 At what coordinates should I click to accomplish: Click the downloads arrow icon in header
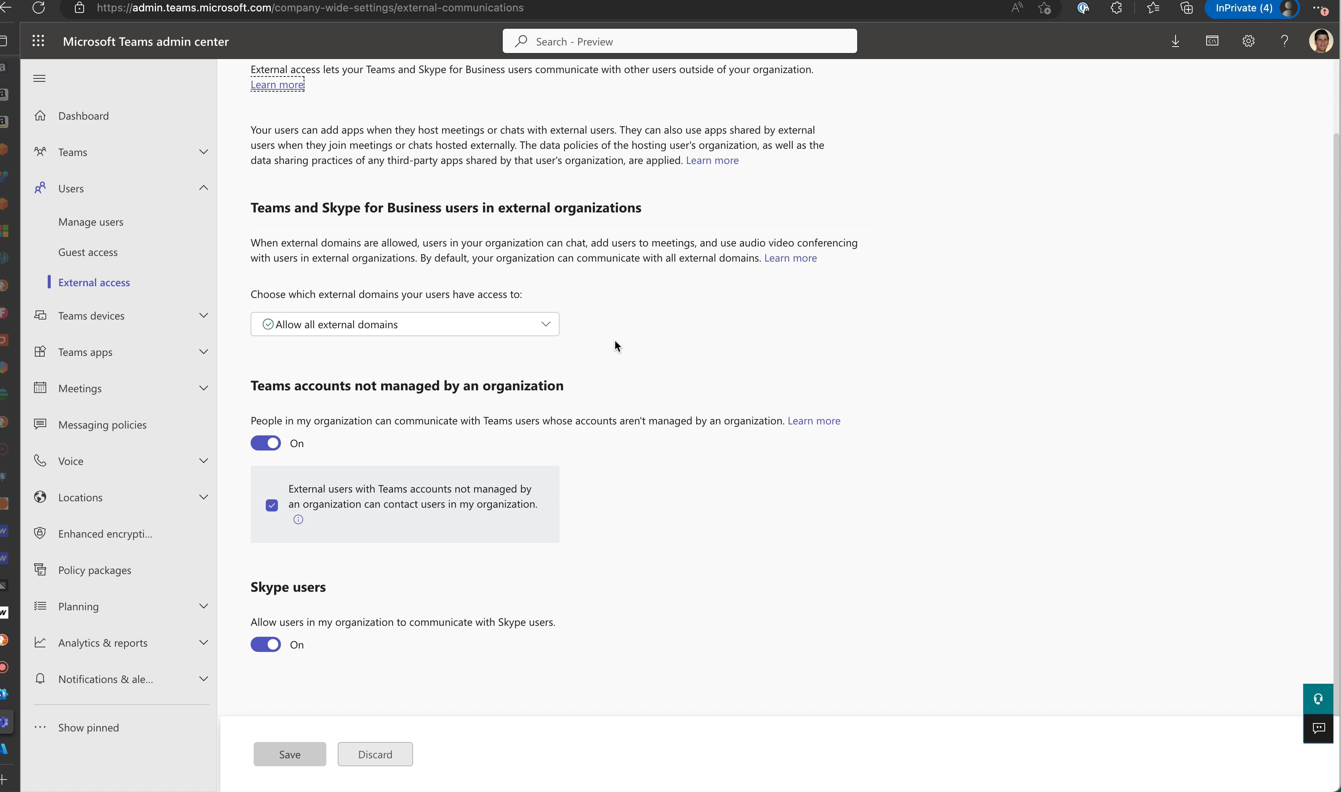click(x=1176, y=41)
